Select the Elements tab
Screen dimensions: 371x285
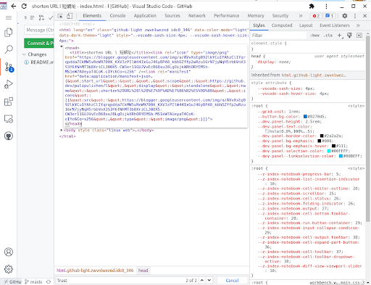pyautogui.click(x=92, y=16)
